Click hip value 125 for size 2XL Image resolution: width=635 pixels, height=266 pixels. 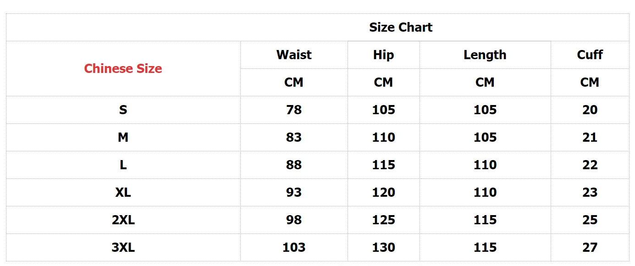[x=383, y=220]
